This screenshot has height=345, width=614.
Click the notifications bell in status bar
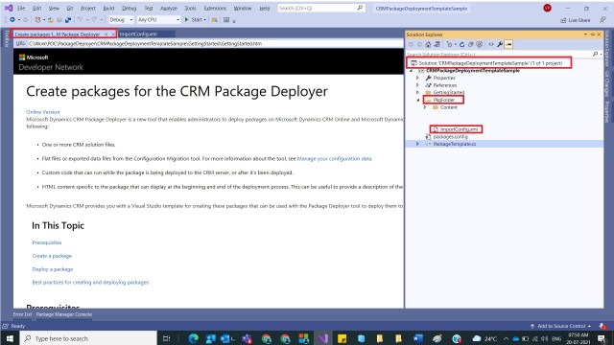pos(602,326)
